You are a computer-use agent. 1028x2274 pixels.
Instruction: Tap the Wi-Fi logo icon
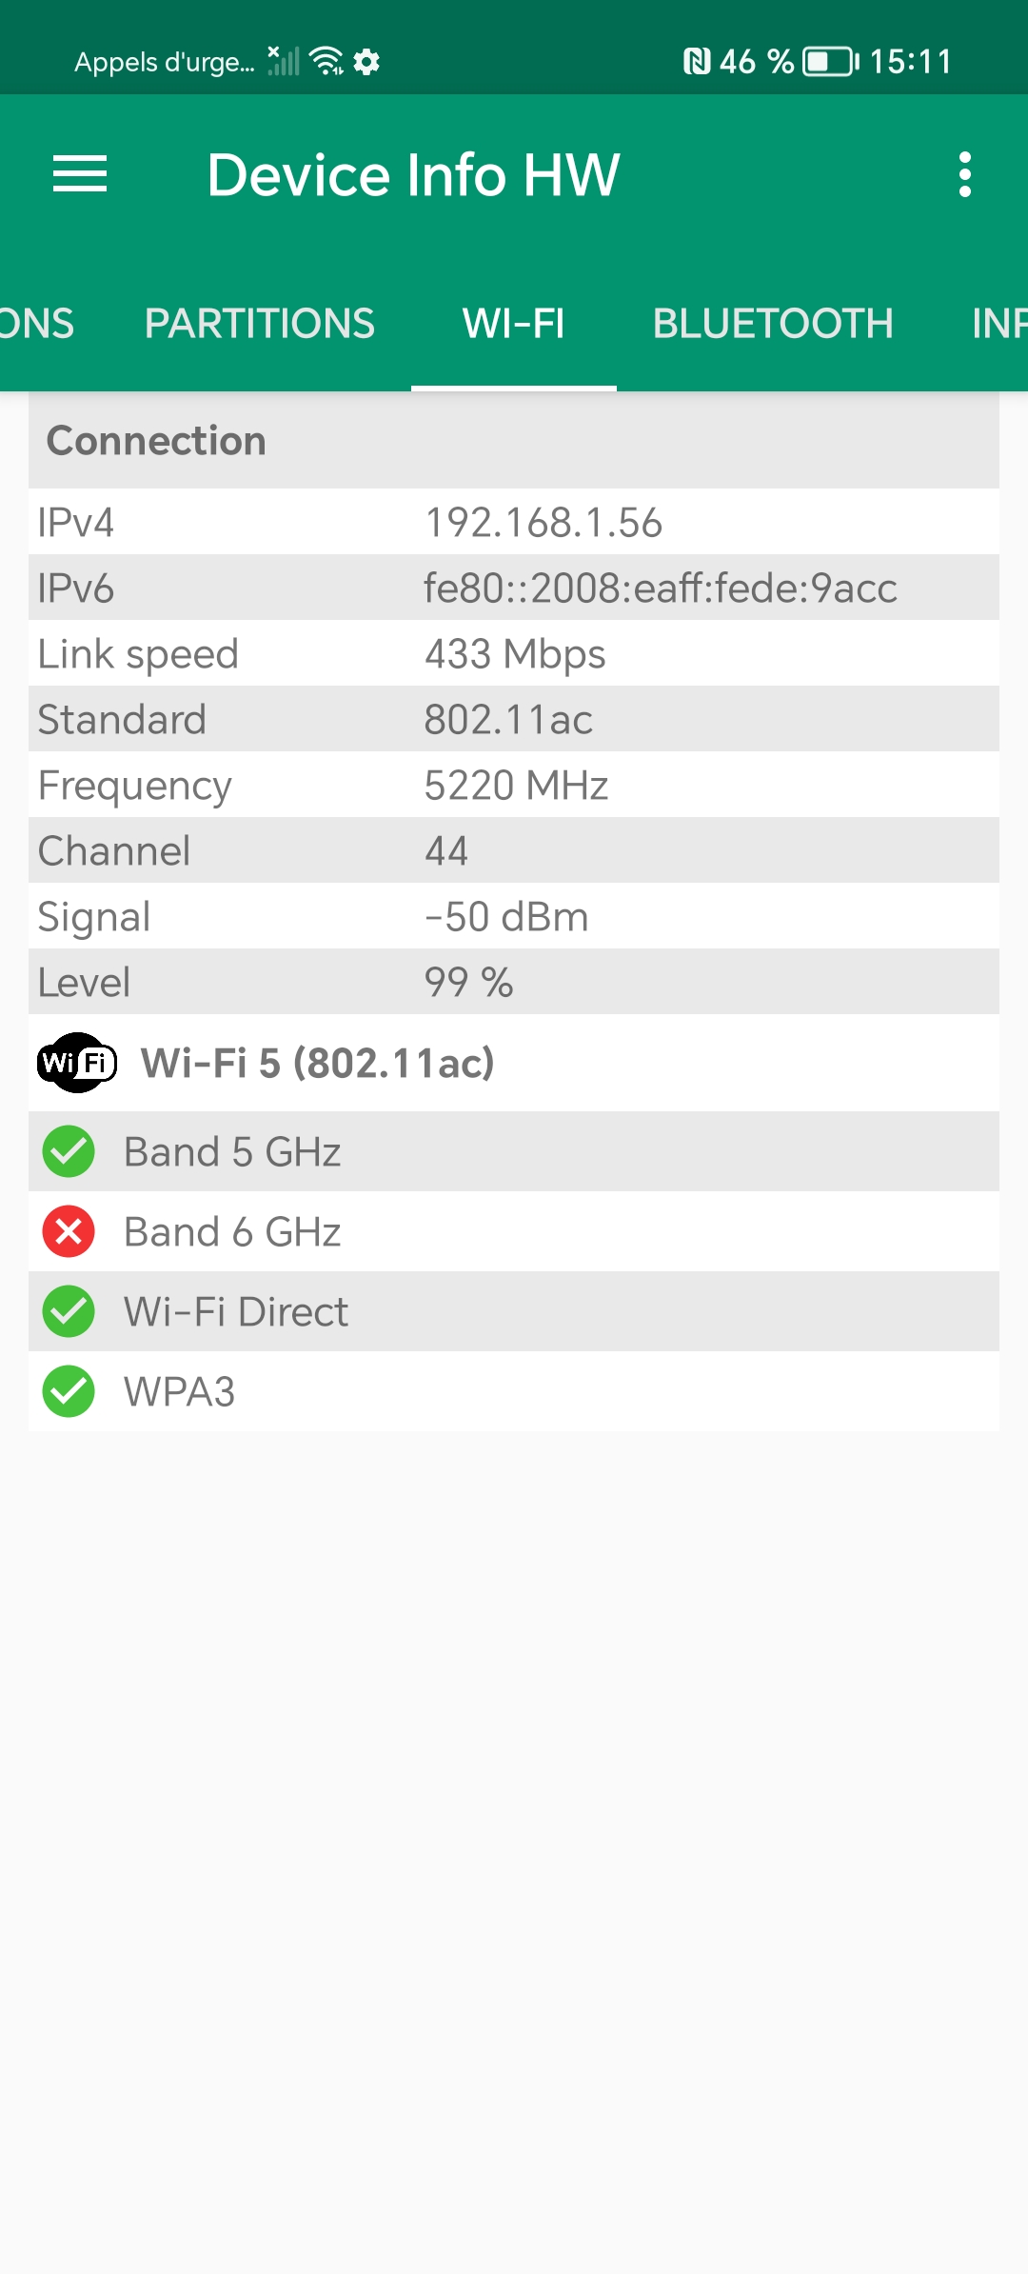tap(77, 1063)
